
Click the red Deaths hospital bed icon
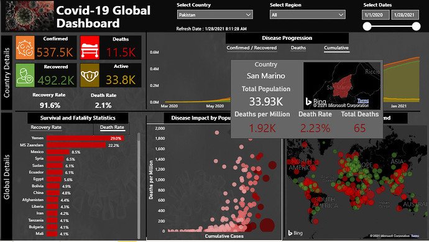click(x=90, y=48)
